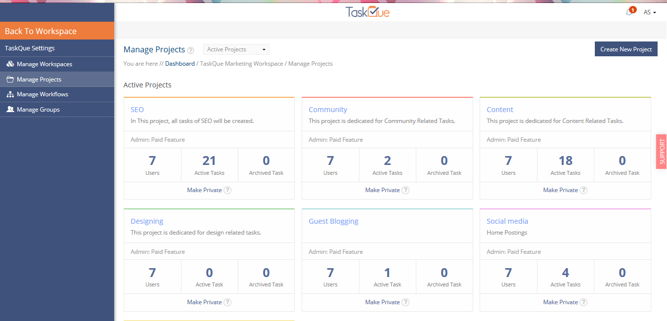Click the help icon beside Community's Make Private
The height and width of the screenshot is (321, 667).
(405, 190)
